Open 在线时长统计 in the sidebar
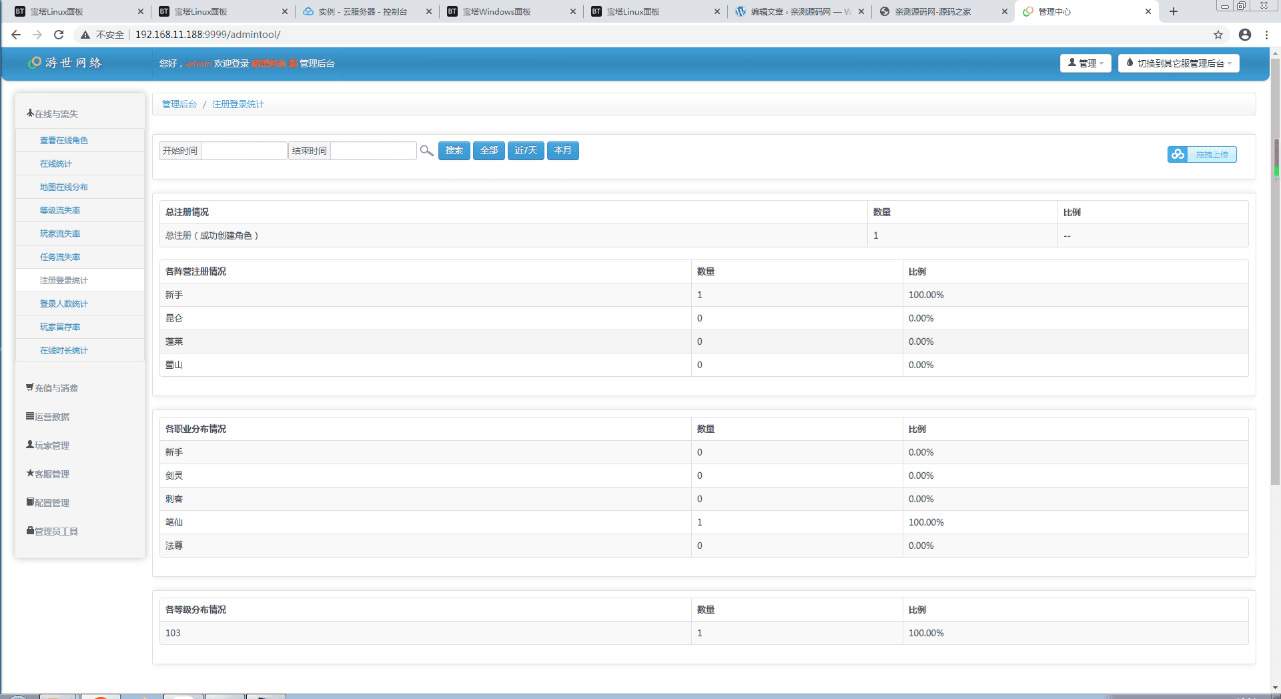Viewport: 1281px width, 699px height. coord(80,350)
